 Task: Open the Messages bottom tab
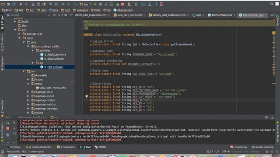click(66, 147)
